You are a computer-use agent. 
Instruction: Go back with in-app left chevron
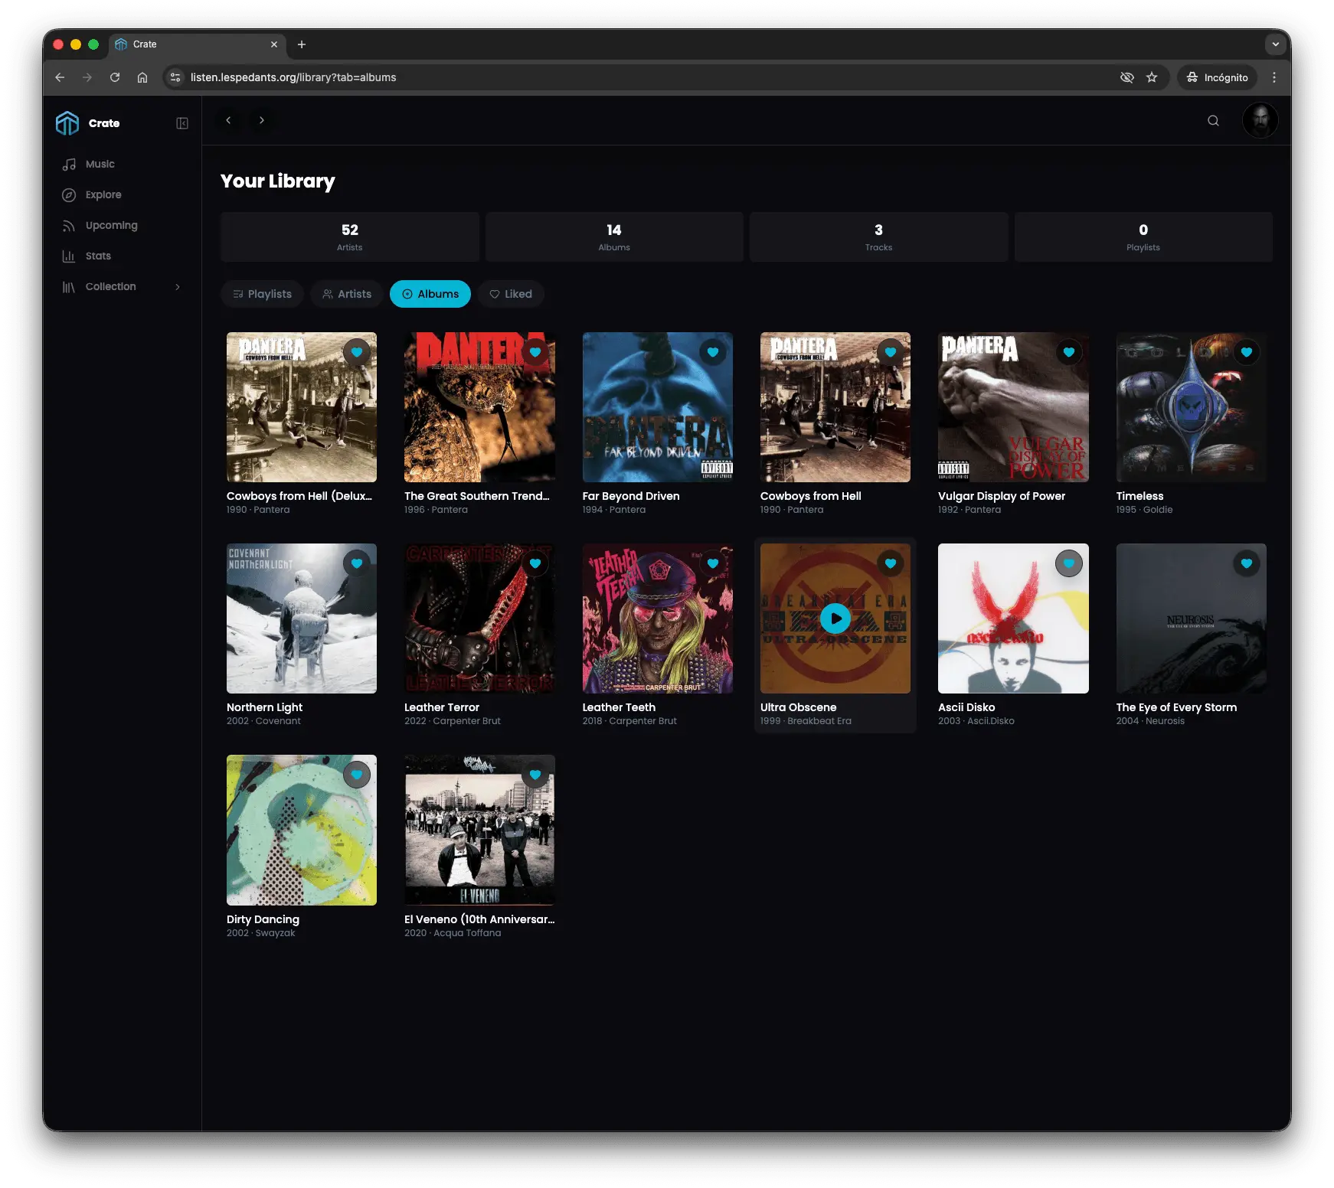click(x=228, y=120)
